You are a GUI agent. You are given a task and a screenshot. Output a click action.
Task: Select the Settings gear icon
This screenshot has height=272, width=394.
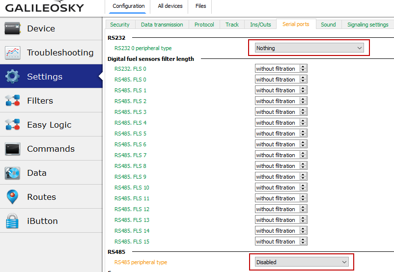[12, 77]
